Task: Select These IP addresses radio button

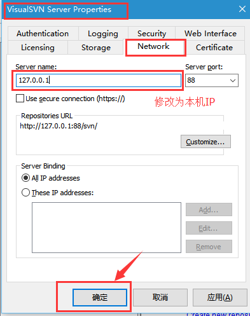Action: 25,193
